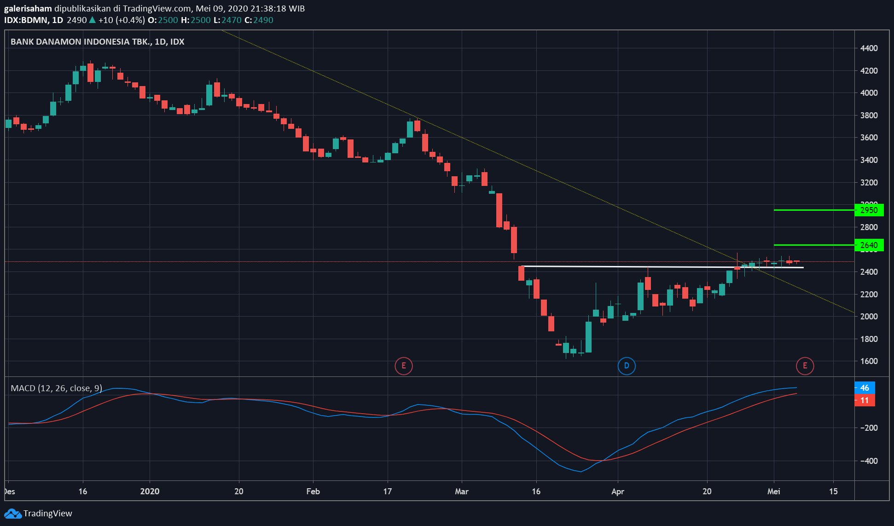Click the MACD (12, 26, close, 9) indicator title
Image resolution: width=894 pixels, height=526 pixels.
[x=56, y=388]
